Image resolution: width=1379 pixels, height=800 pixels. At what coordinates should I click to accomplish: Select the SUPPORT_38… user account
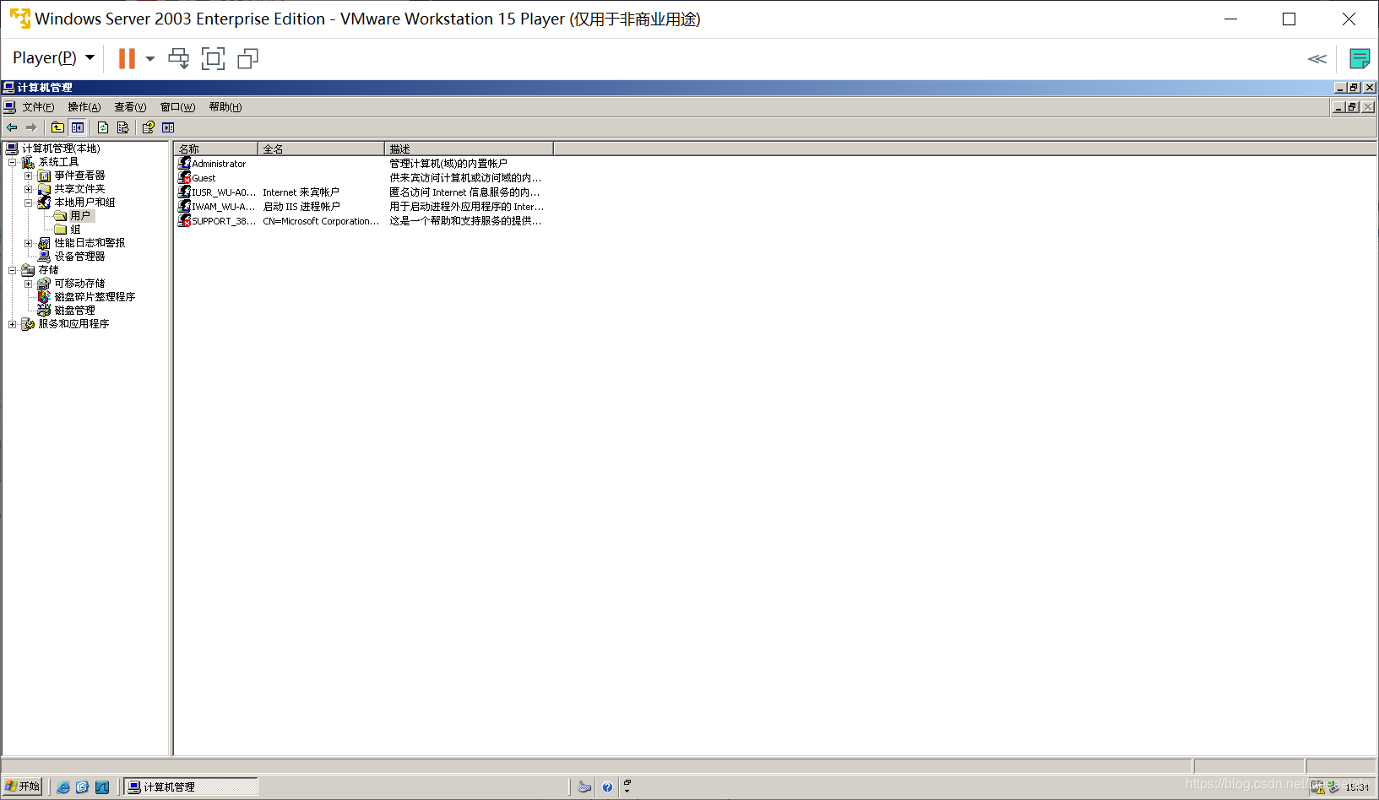coord(224,221)
